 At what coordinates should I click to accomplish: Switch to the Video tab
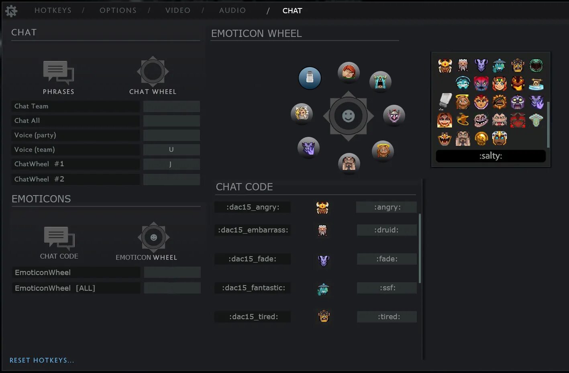coord(178,10)
